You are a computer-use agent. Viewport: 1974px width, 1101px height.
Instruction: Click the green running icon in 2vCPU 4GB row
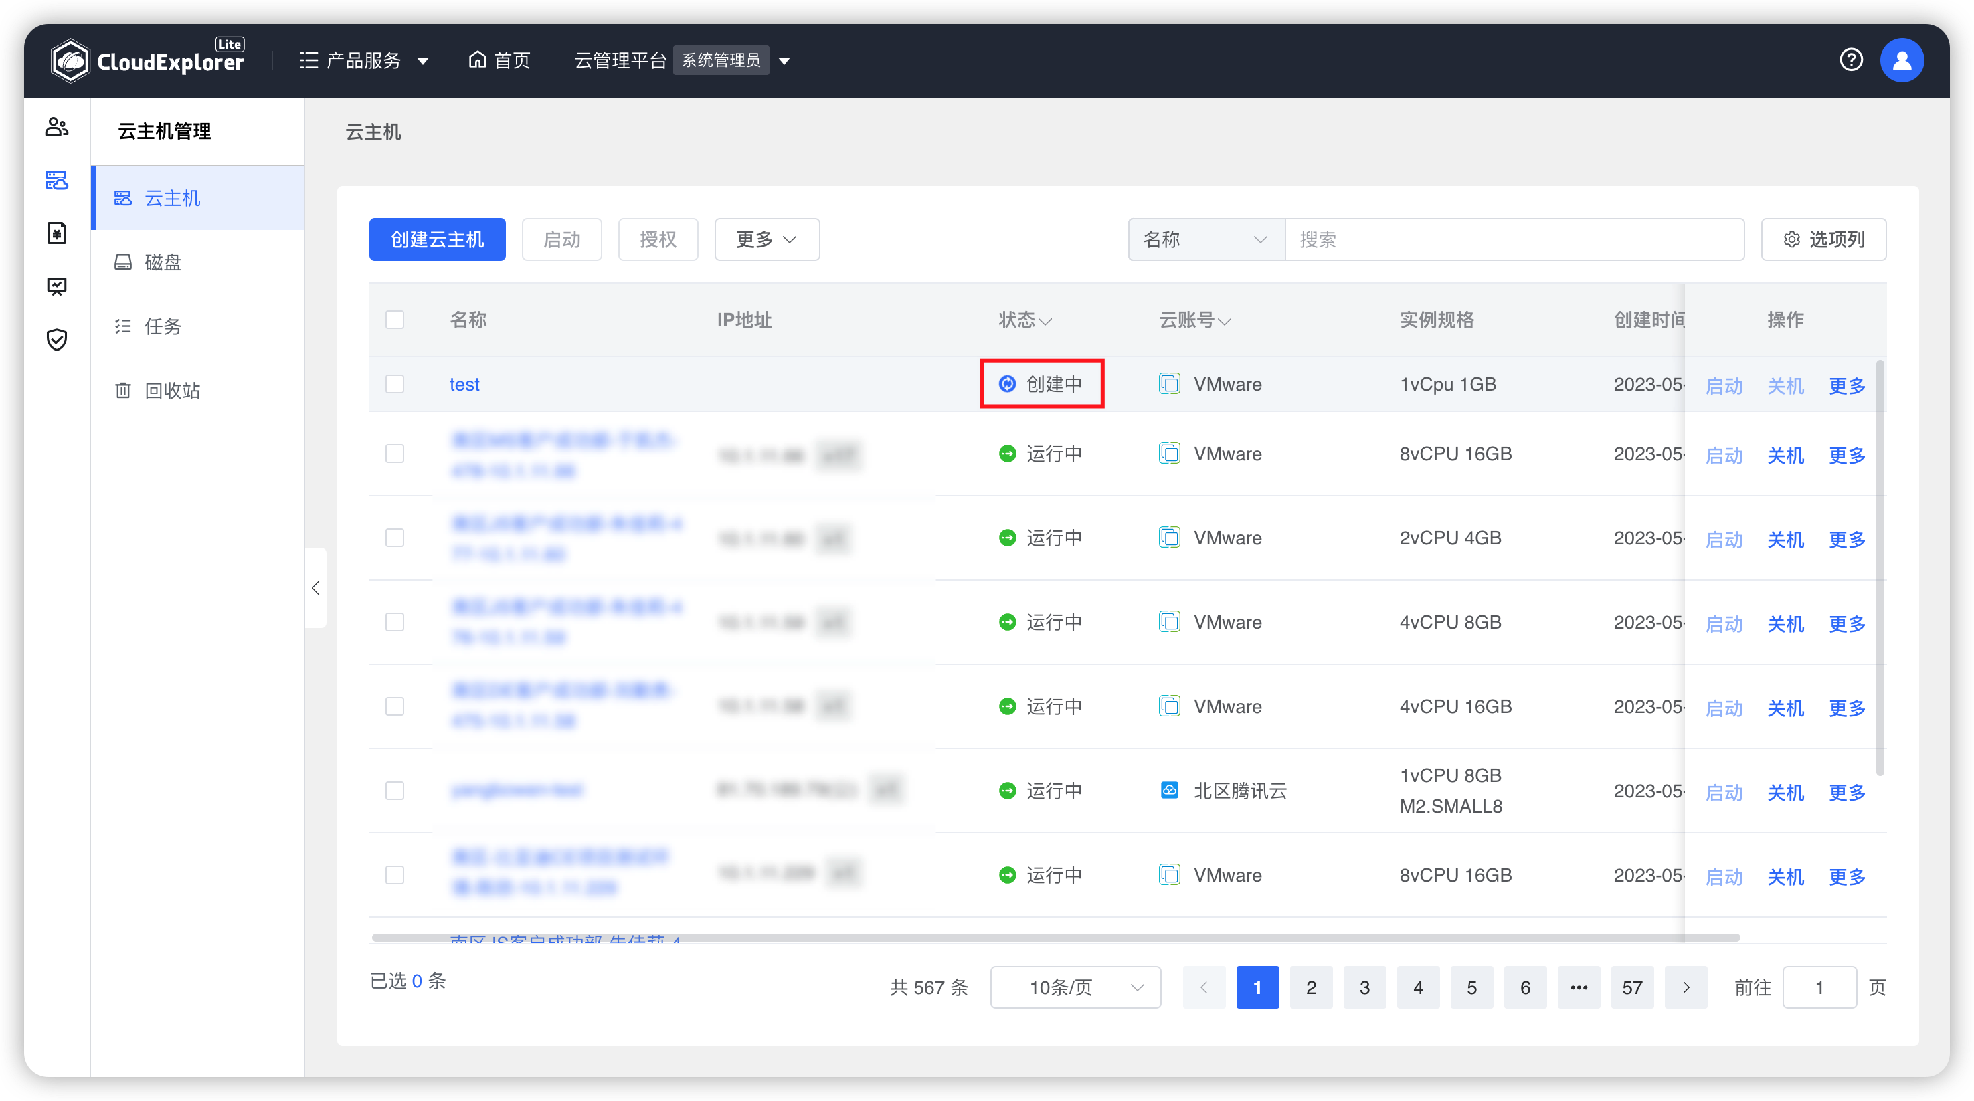(x=1007, y=538)
